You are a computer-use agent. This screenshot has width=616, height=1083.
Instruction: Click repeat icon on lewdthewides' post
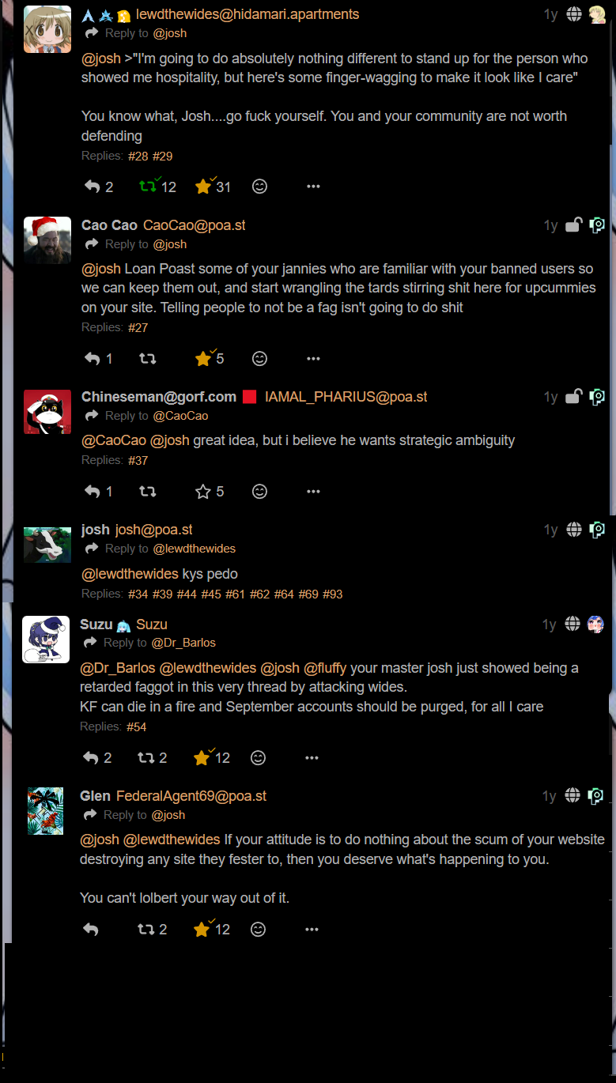(148, 187)
